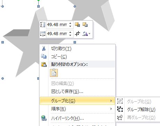Screen dimensions: 160x126
Task: Click the Crop tool icon
Action: point(77,34)
